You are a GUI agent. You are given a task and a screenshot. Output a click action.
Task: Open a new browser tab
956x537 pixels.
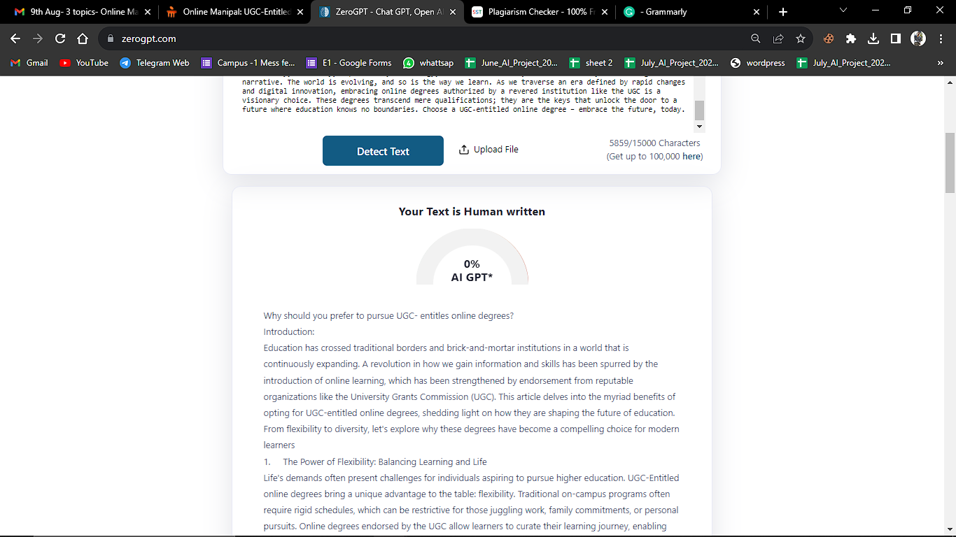(782, 12)
